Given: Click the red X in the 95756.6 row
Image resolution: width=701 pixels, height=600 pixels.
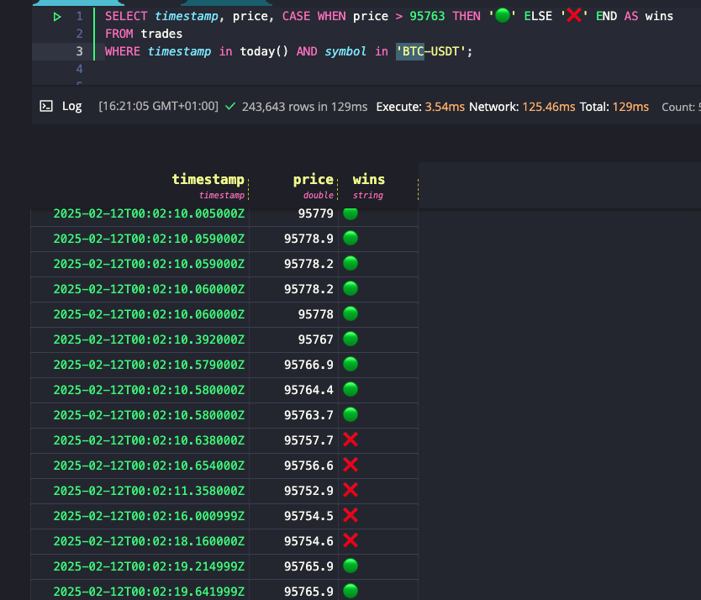Looking at the screenshot, I should point(350,465).
